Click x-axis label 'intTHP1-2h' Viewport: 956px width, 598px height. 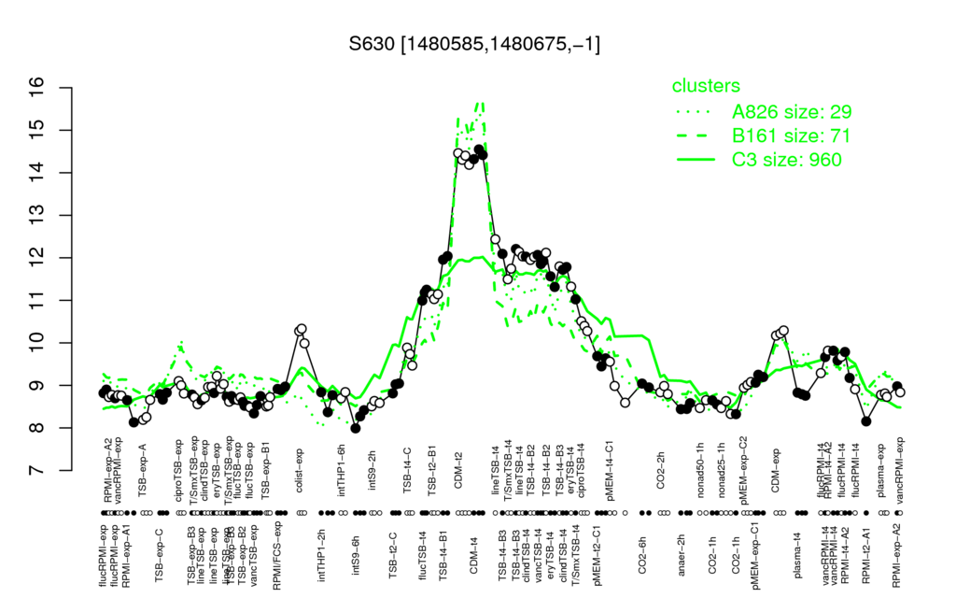[322, 555]
